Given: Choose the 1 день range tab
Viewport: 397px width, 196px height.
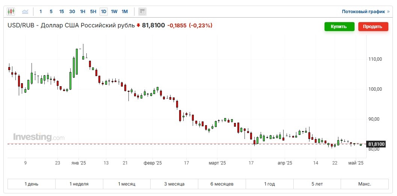Looking at the screenshot, I should click(x=32, y=184).
